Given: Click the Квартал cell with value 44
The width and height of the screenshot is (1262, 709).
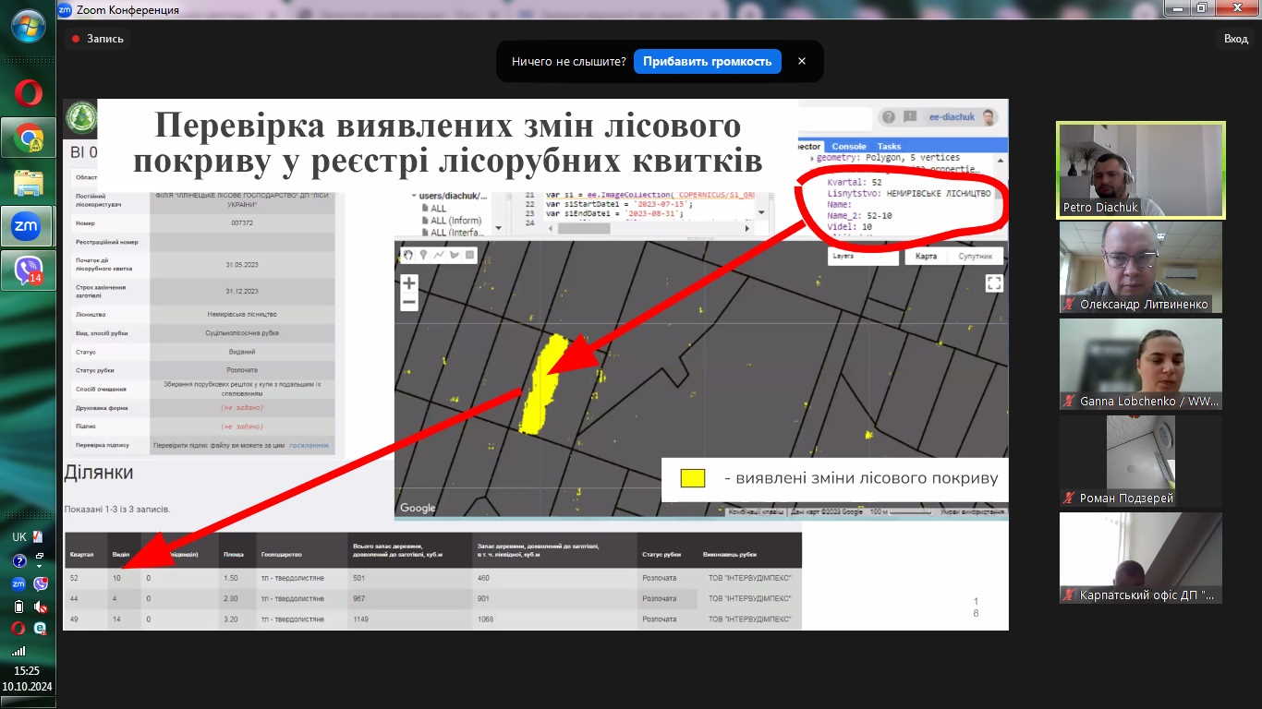Looking at the screenshot, I should pos(87,598).
